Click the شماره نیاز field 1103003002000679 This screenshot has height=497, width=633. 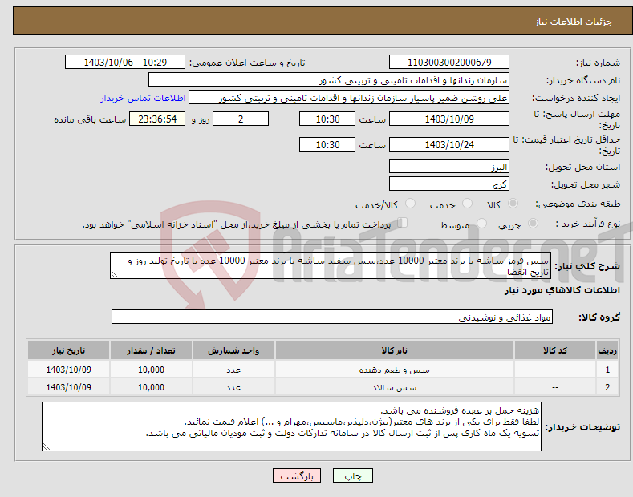click(x=449, y=63)
